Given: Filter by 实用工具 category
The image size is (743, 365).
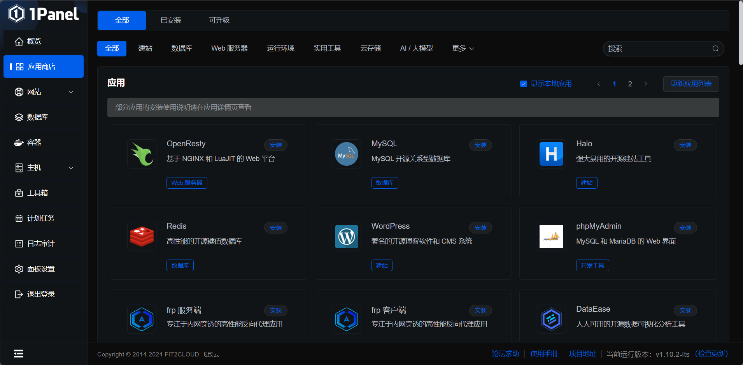Looking at the screenshot, I should coord(327,48).
